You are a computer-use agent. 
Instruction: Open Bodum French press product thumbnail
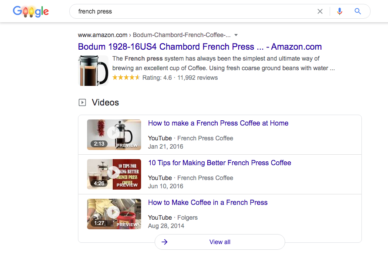tap(93, 70)
